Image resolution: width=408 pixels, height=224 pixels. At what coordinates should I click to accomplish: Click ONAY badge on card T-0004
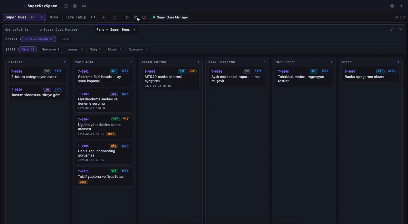pyautogui.click(x=111, y=134)
